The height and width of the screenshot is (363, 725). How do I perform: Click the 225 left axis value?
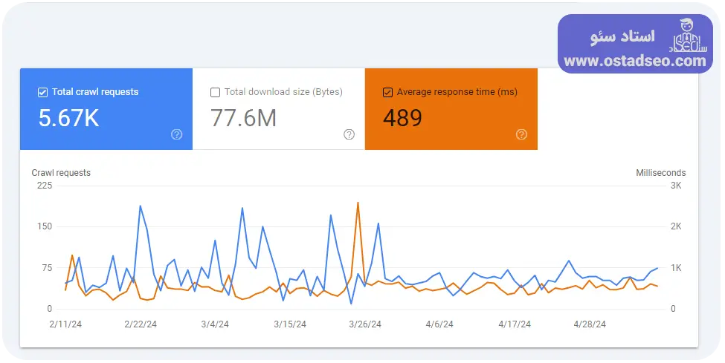45,186
